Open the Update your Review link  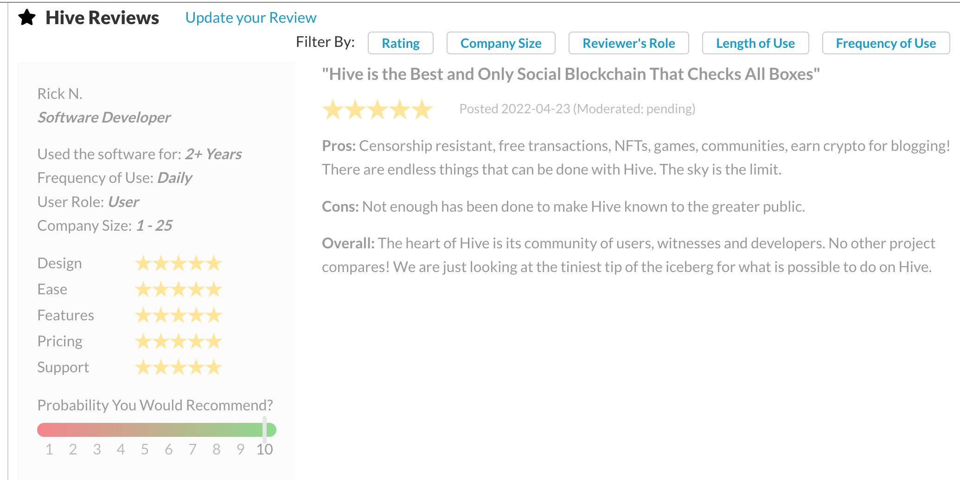[x=251, y=18]
